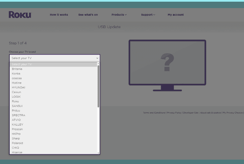Go to See what's on

88,15
